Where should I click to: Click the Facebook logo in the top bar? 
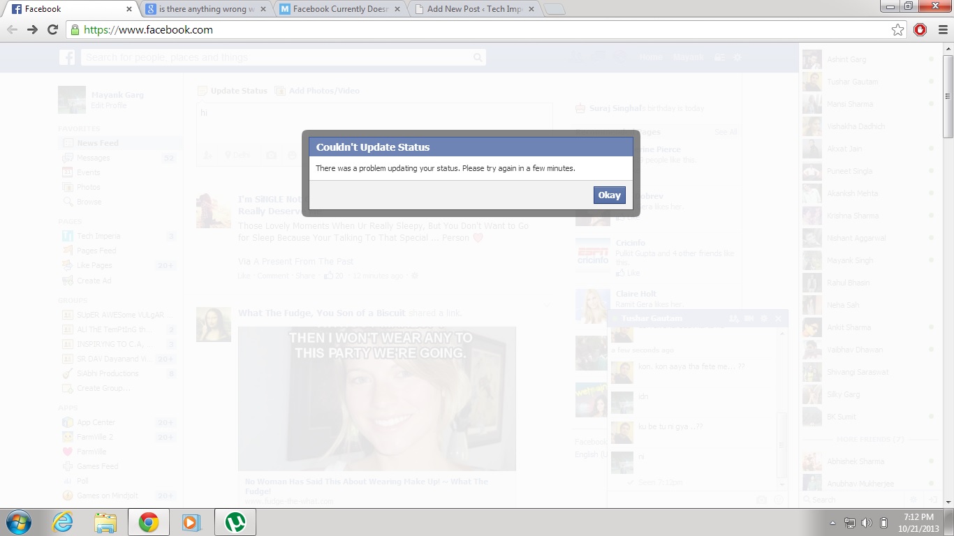click(67, 57)
